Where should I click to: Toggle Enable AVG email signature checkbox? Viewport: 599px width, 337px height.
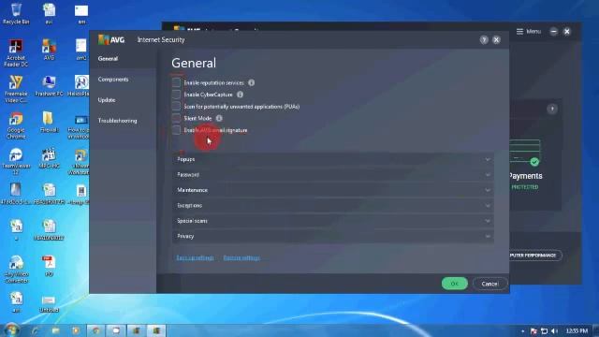tap(176, 130)
